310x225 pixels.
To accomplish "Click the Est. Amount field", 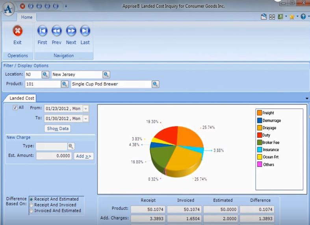I will [54, 156].
